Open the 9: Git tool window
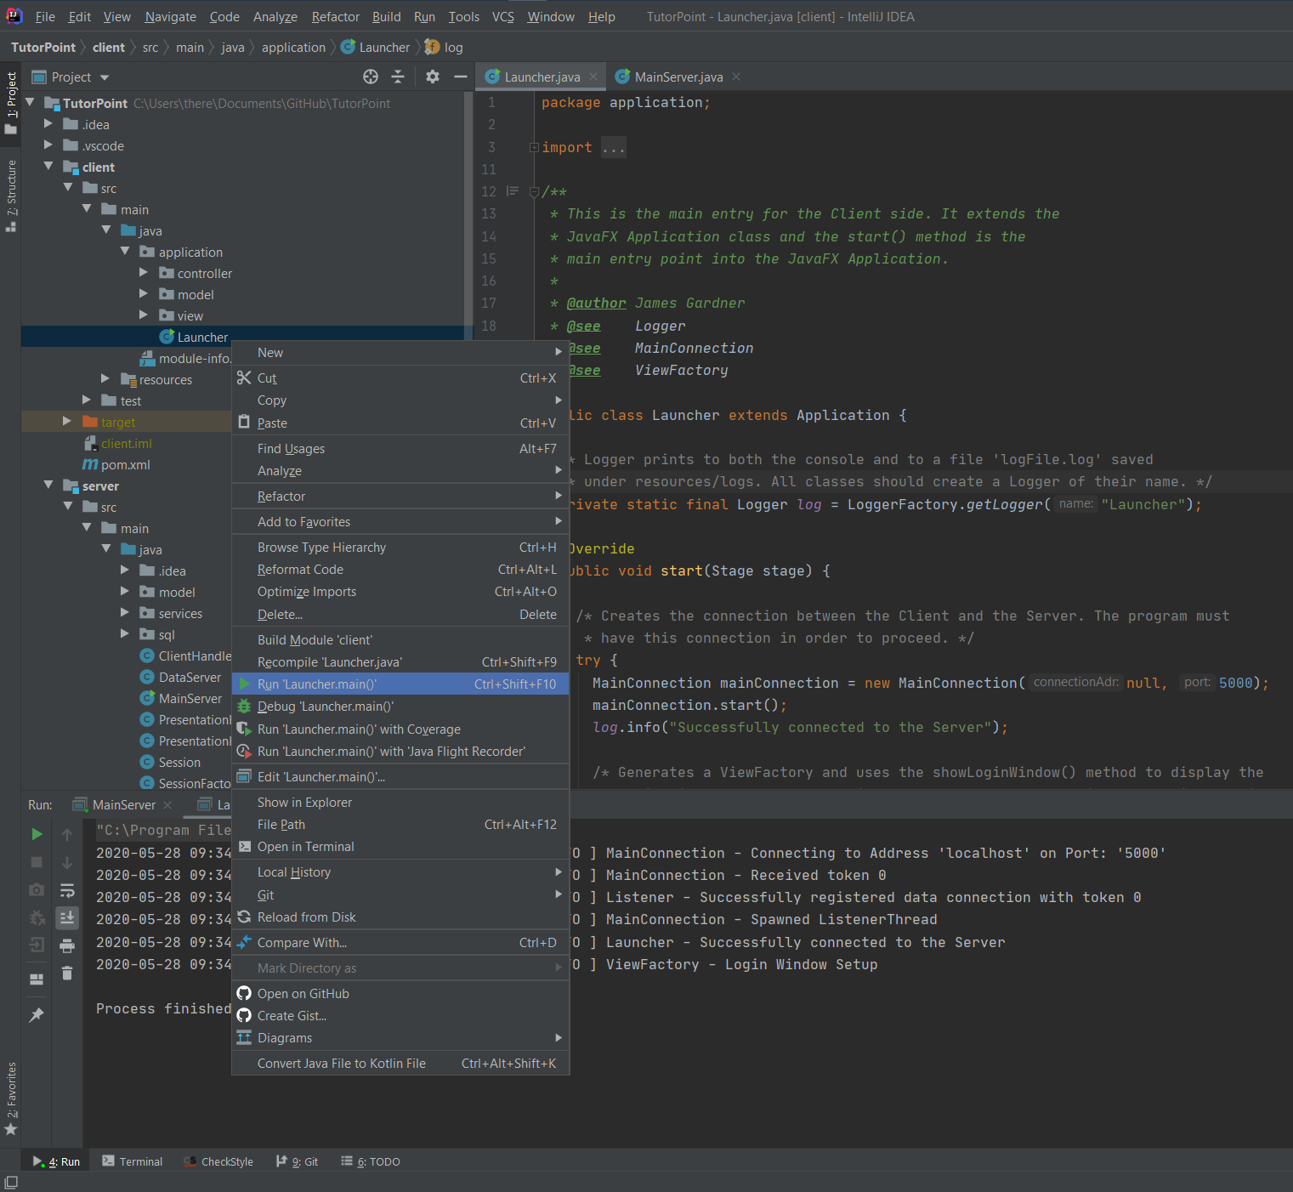The image size is (1293, 1192). coord(297,1161)
